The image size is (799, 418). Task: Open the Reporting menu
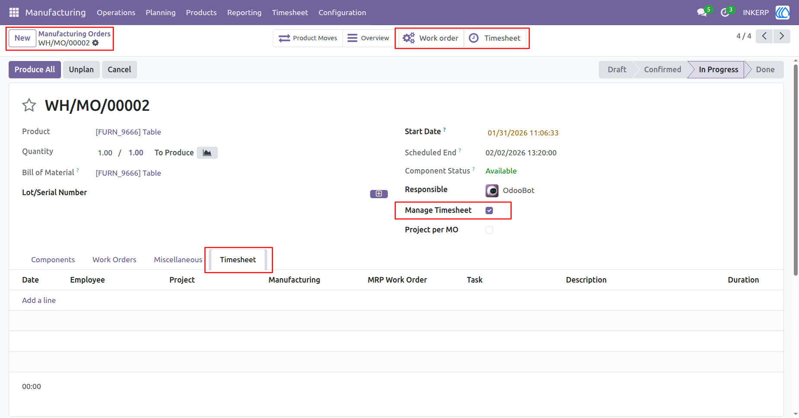[244, 13]
